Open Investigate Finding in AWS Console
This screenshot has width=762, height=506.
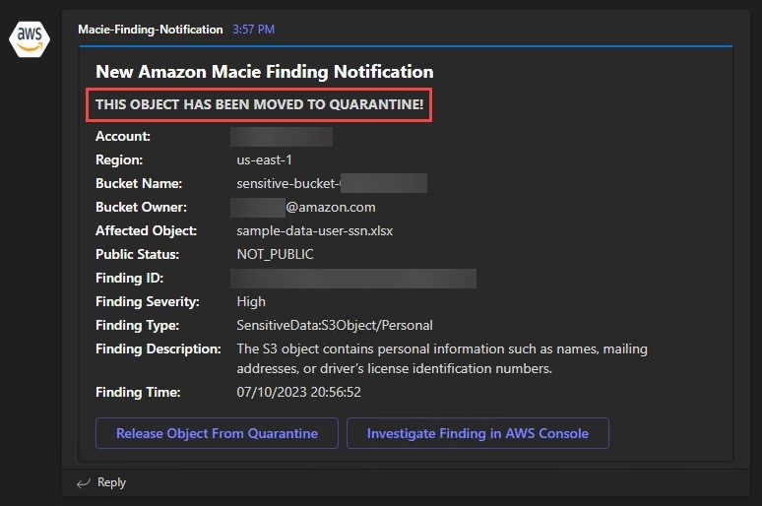[477, 433]
